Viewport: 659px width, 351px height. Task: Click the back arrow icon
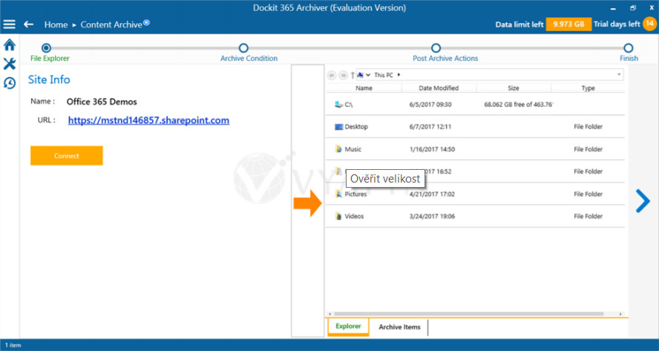[x=28, y=24]
